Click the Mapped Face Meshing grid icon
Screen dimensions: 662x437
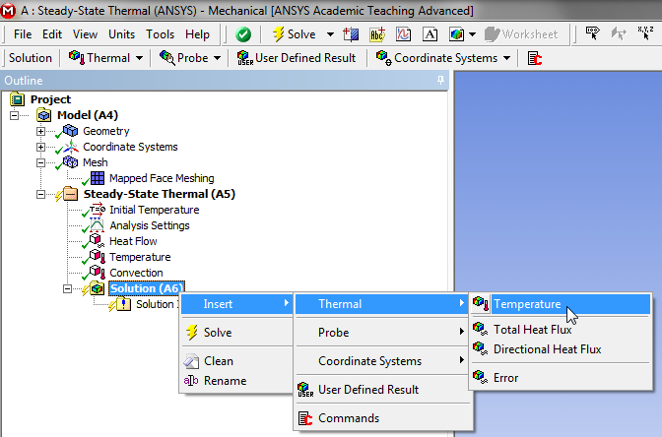[98, 178]
